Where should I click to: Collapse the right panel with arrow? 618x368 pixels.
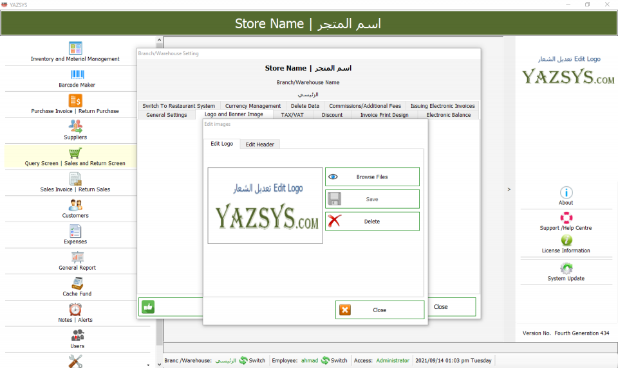pos(509,189)
